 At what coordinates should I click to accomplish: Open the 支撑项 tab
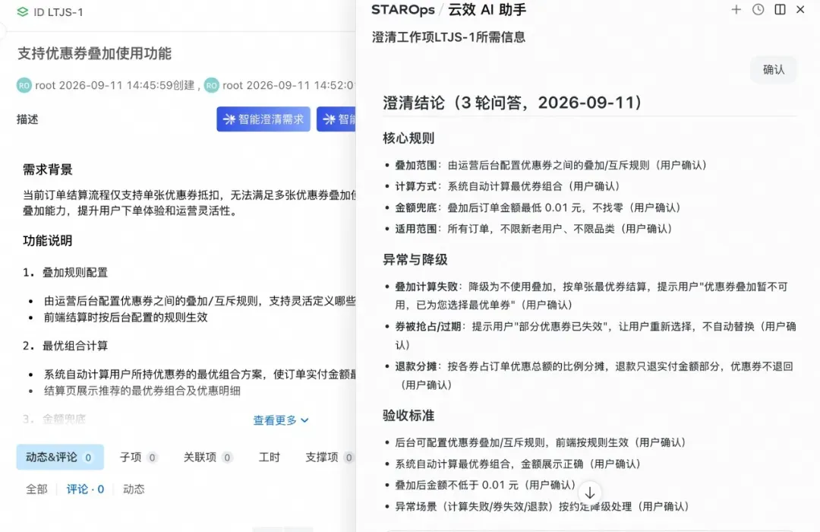pyautogui.click(x=329, y=457)
